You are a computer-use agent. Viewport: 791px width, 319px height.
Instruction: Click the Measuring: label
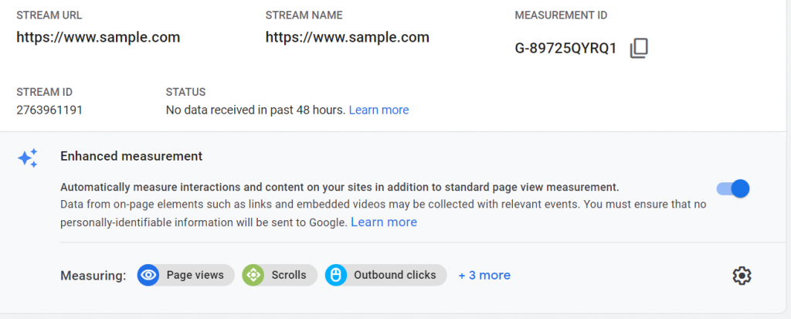[x=93, y=276]
